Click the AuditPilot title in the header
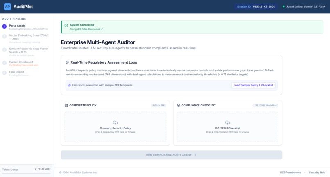 tap(23, 7)
